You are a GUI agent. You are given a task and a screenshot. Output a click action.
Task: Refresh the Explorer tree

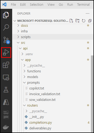coord(84,21)
